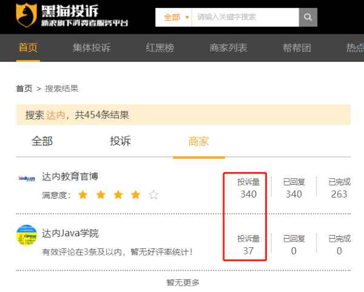Click the first satisfaction star of 达内教育官博
This screenshot has width=364, height=292.
[x=83, y=194]
